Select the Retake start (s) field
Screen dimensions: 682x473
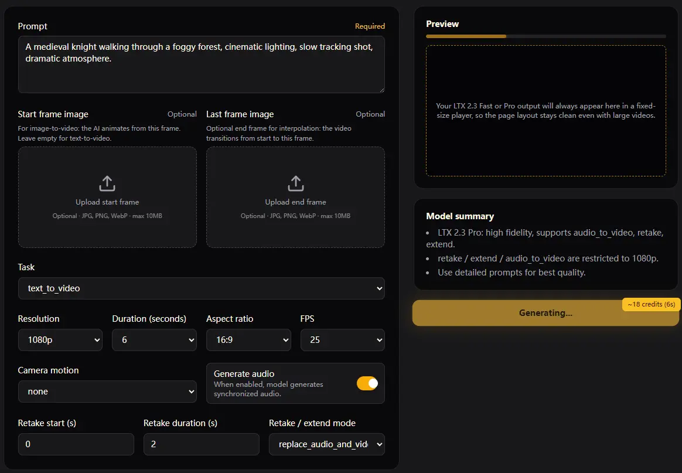(76, 444)
